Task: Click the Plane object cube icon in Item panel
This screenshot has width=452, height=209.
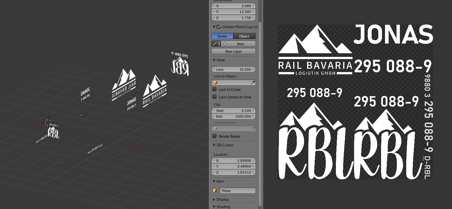Action: tap(215, 191)
